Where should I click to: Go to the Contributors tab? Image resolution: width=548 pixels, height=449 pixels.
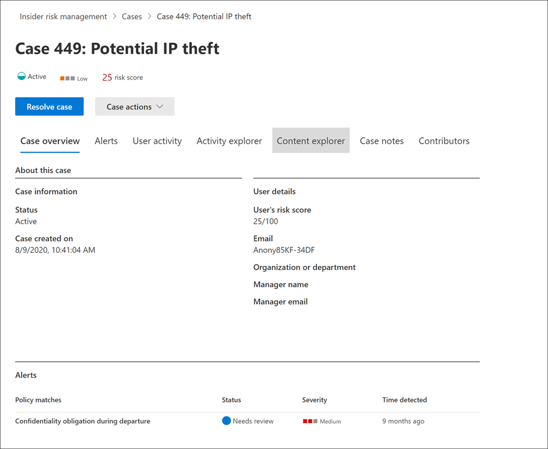(444, 141)
